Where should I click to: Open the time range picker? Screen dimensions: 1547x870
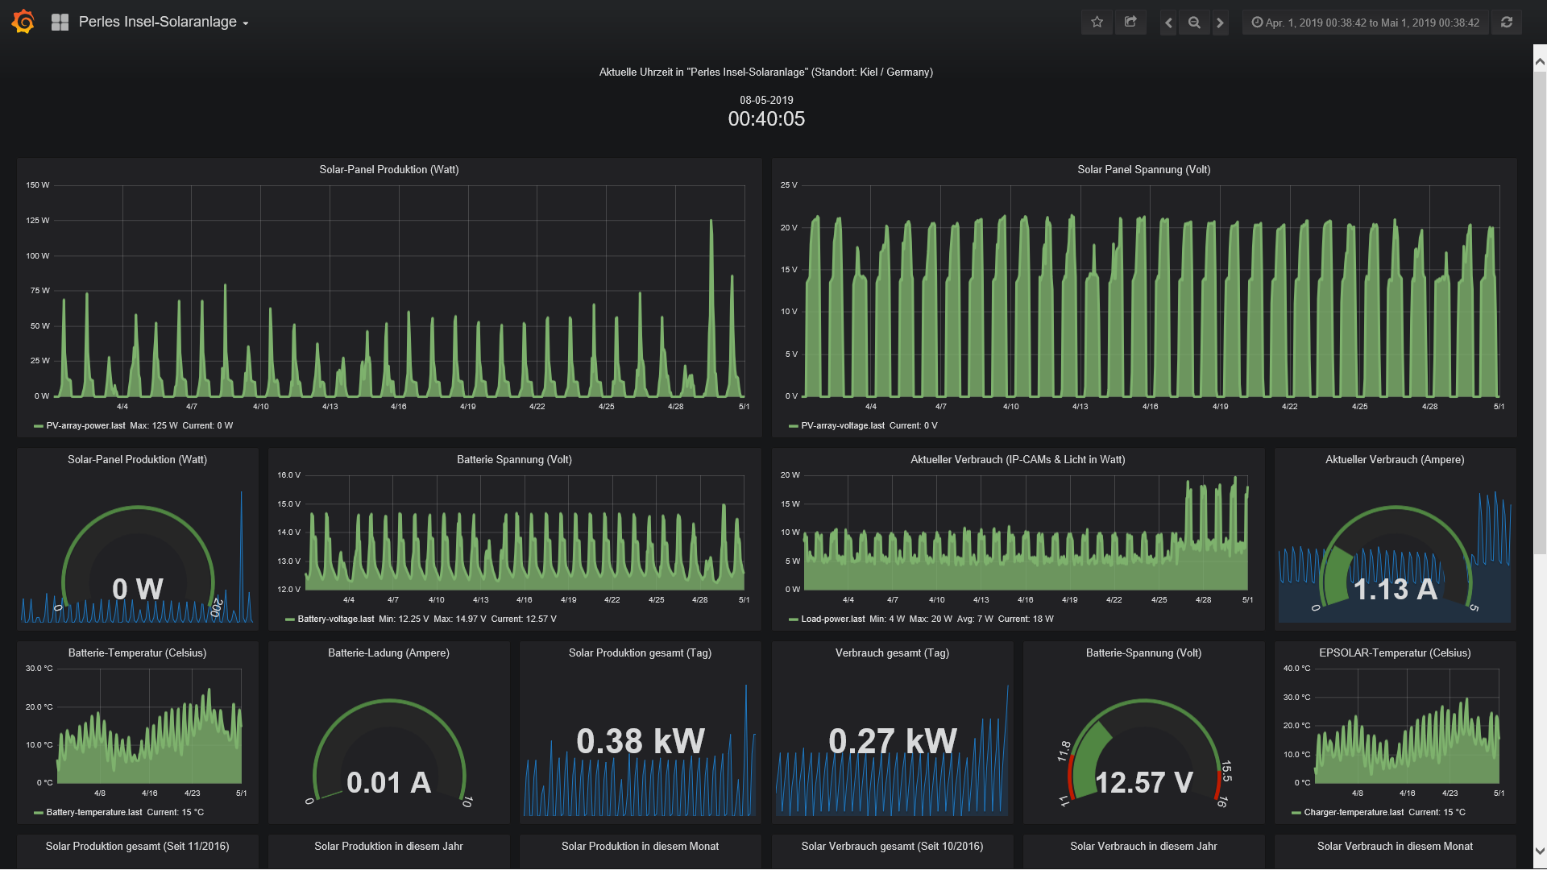[1365, 23]
